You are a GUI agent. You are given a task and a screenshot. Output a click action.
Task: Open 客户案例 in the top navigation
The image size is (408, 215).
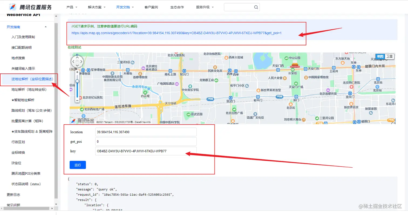point(151,7)
